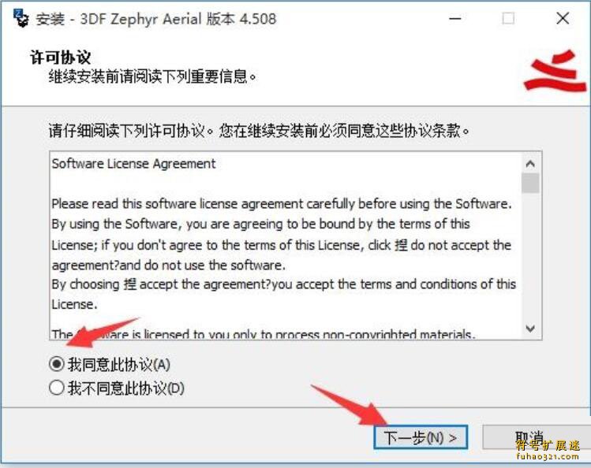Click the 取消 cancel button
Image resolution: width=591 pixels, height=468 pixels.
(x=537, y=437)
